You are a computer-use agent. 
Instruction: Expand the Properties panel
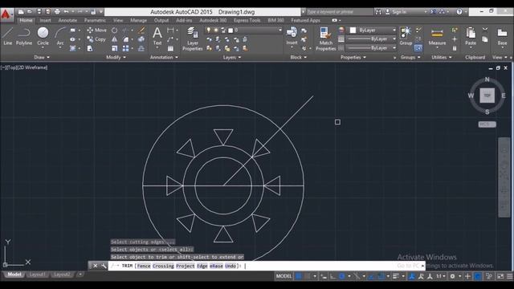[x=353, y=57]
